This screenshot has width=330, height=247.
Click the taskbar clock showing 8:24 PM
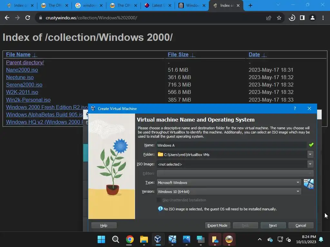(306, 239)
